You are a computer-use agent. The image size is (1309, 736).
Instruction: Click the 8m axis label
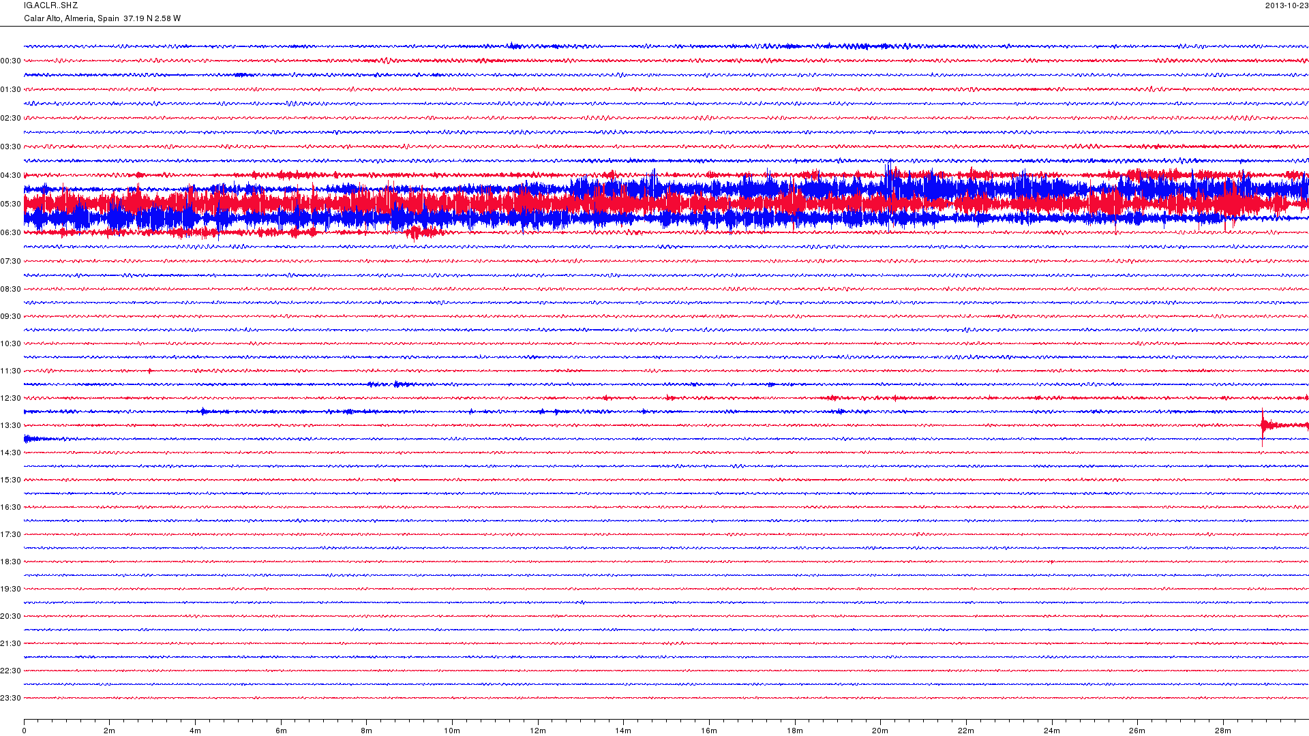coord(366,731)
